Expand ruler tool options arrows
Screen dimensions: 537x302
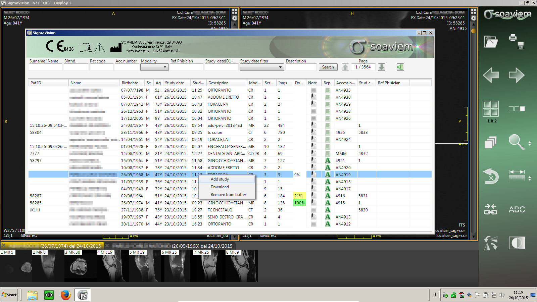click(x=530, y=178)
